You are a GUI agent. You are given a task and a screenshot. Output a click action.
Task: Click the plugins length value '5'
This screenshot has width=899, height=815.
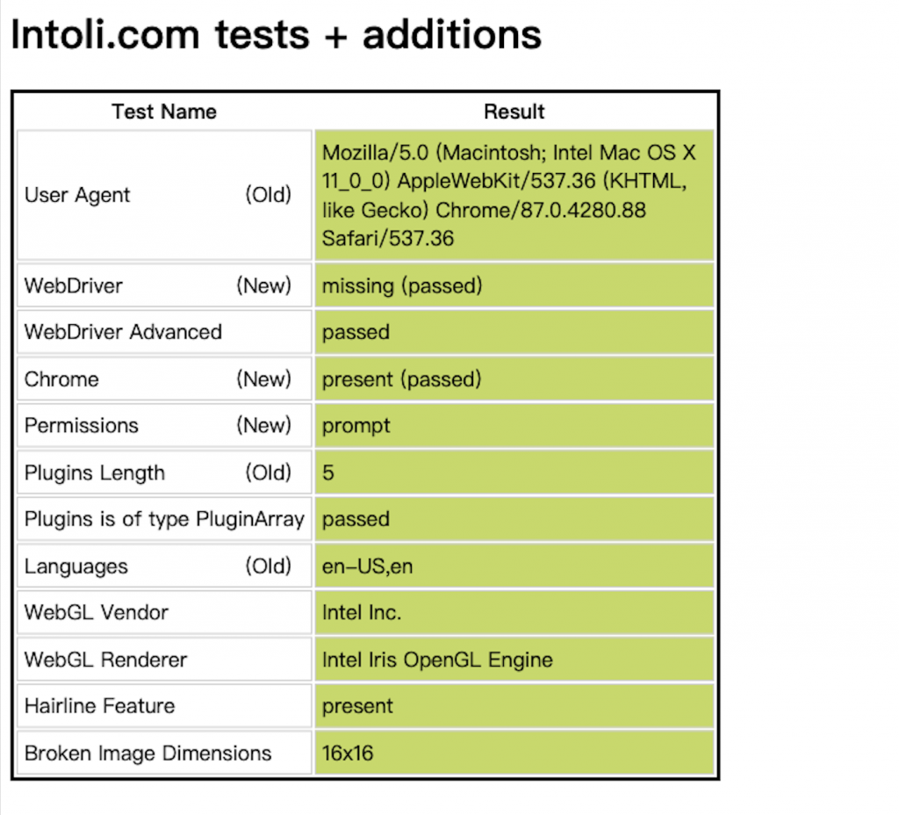tap(328, 472)
